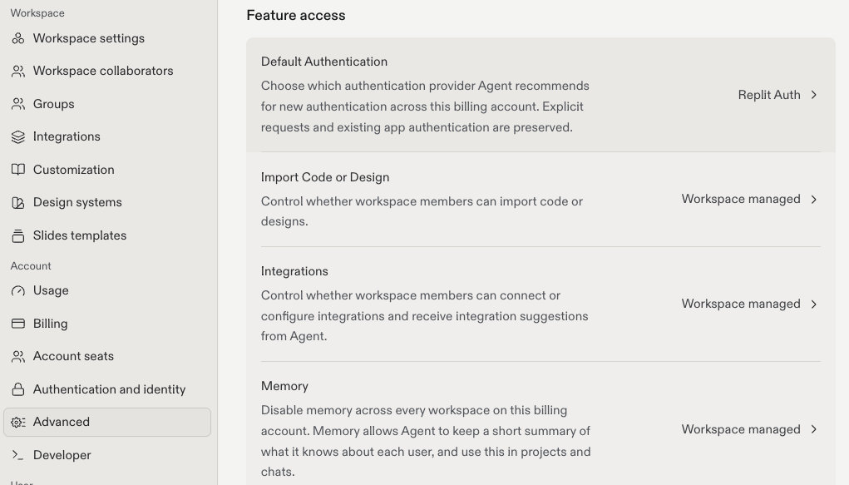This screenshot has width=849, height=485.
Task: Click the Account seats people icon
Action: tap(17, 357)
